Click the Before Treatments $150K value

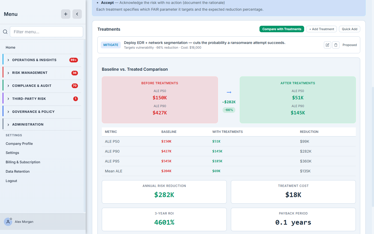click(160, 98)
